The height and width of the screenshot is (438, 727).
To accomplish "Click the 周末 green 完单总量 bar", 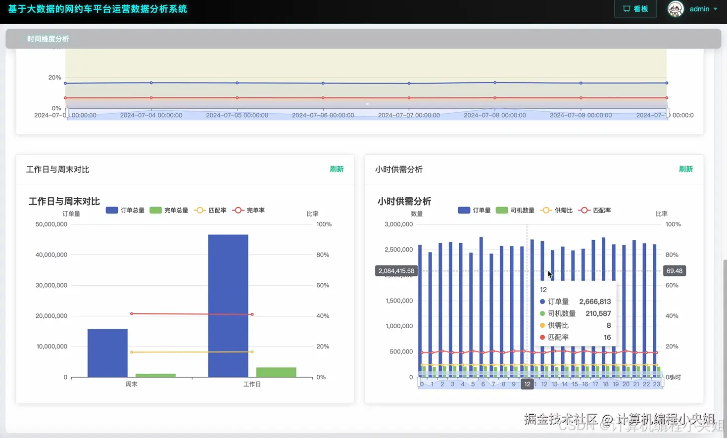I will tap(155, 375).
